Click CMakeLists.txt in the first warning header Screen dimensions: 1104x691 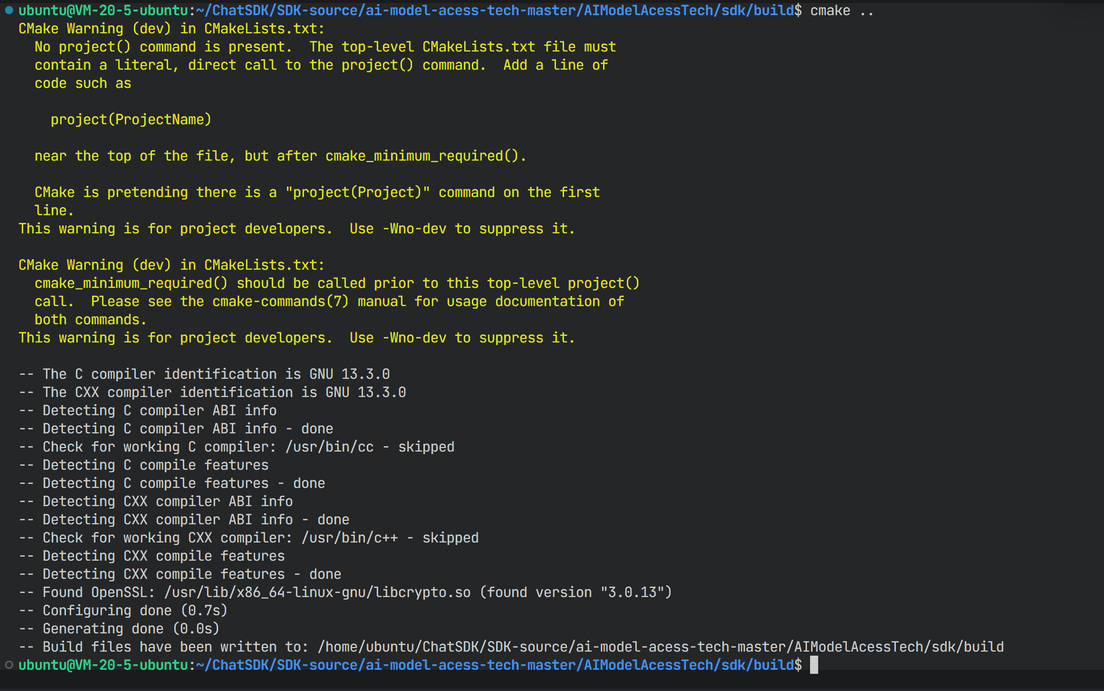tap(261, 29)
